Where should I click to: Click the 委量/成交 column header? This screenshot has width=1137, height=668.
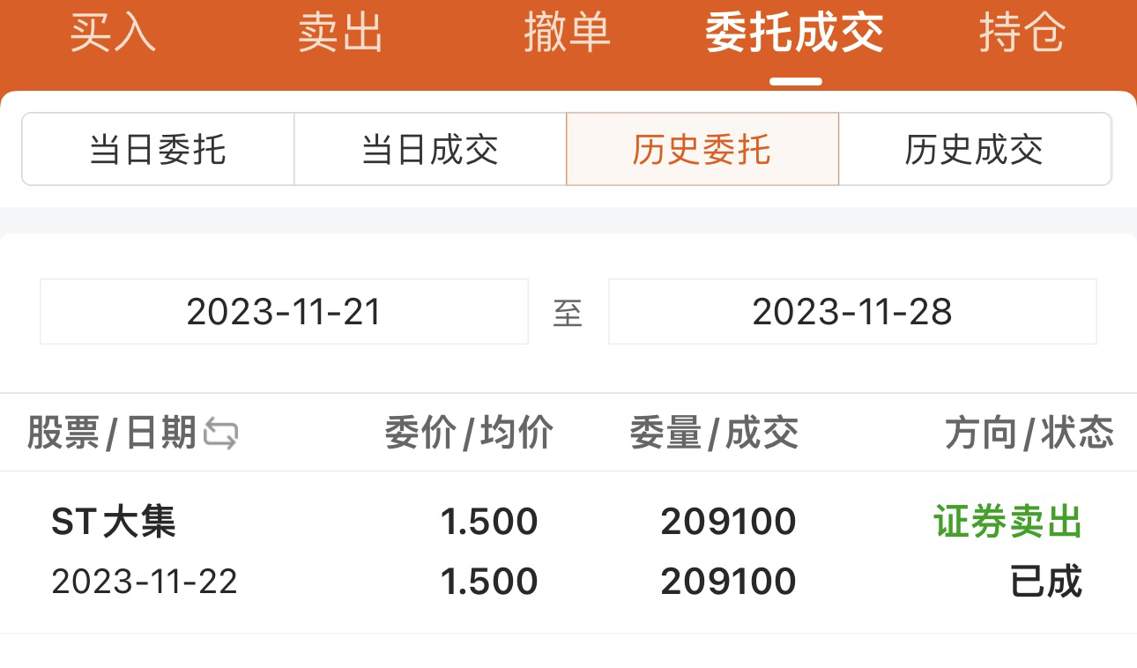point(715,434)
